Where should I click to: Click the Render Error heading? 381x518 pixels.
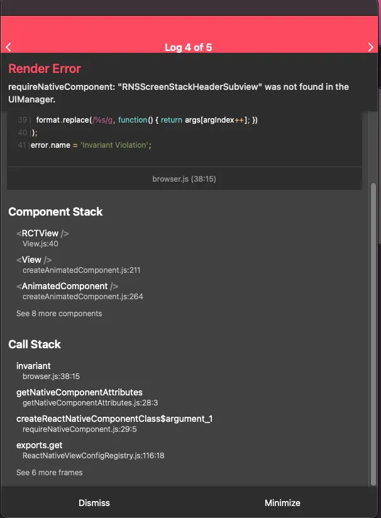pyautogui.click(x=45, y=69)
